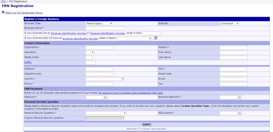
Task: Open the no-EIN reason dropdown
Action: pos(135,39)
